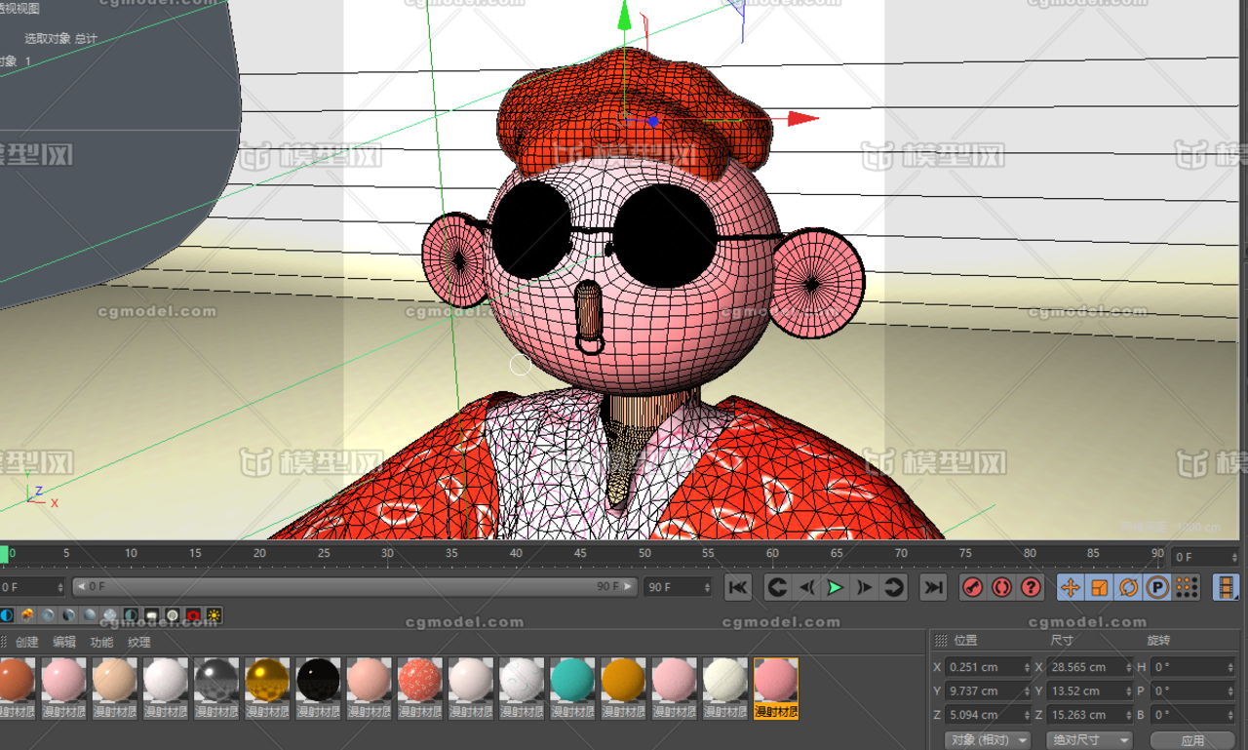
Task: Open the 纹理 menu in material manager
Action: tap(137, 642)
